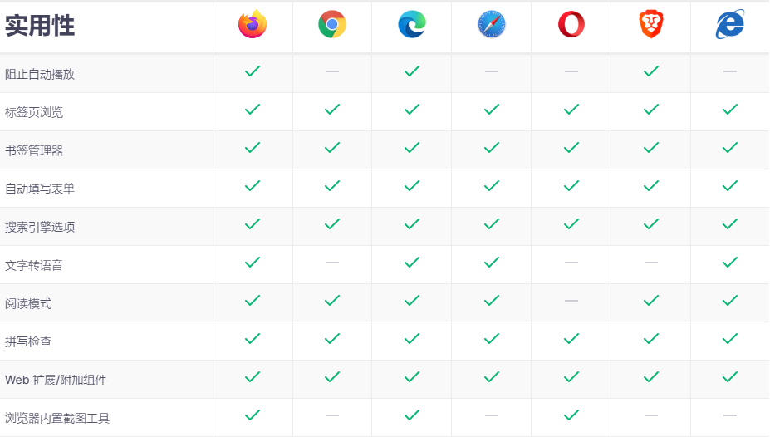Click Opera checkmark in 浏览器内置截图工具 row
This screenshot has height=437, width=770.
pos(571,415)
